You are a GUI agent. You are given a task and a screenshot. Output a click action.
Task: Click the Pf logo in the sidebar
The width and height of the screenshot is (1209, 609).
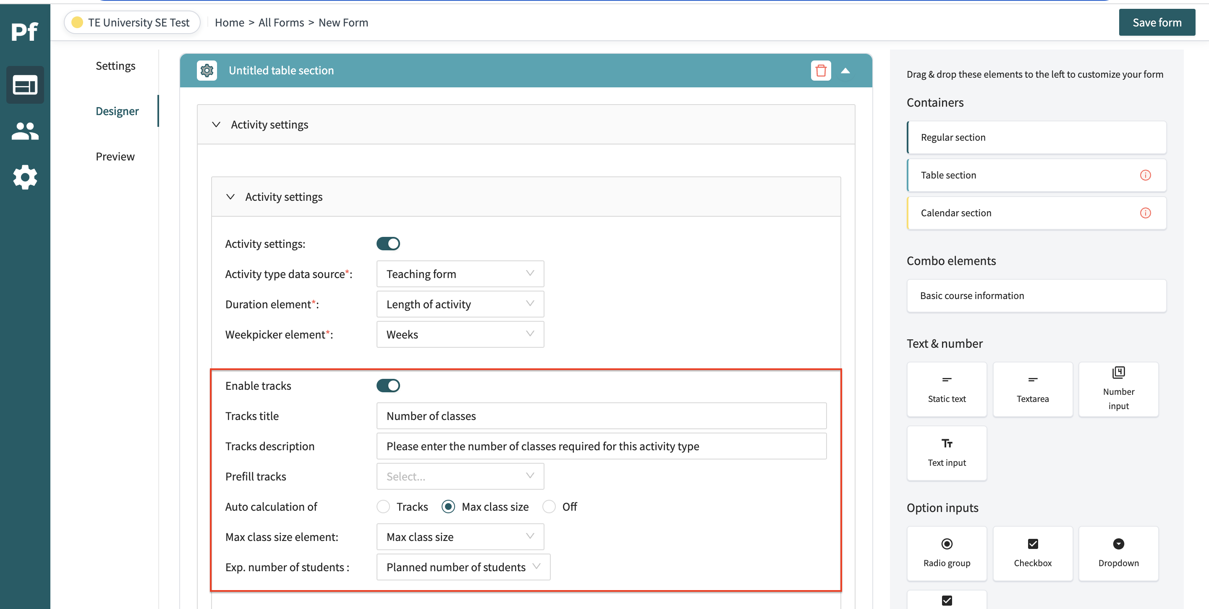coord(24,32)
